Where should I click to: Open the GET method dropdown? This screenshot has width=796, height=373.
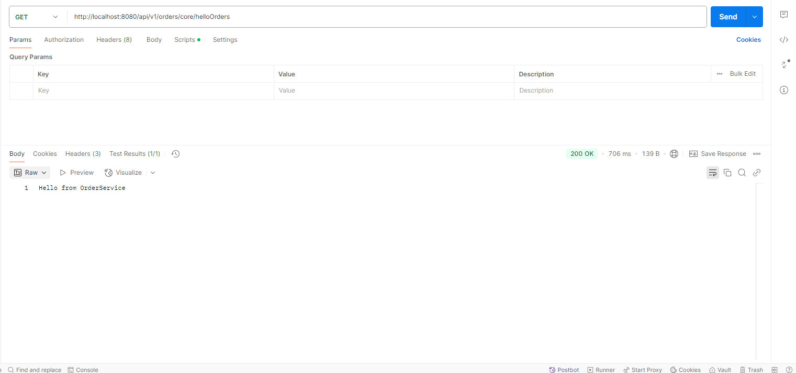[x=37, y=17]
